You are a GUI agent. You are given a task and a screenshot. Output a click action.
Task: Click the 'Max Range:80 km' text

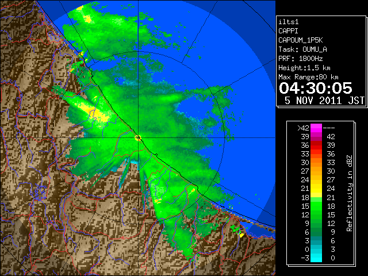coord(308,77)
